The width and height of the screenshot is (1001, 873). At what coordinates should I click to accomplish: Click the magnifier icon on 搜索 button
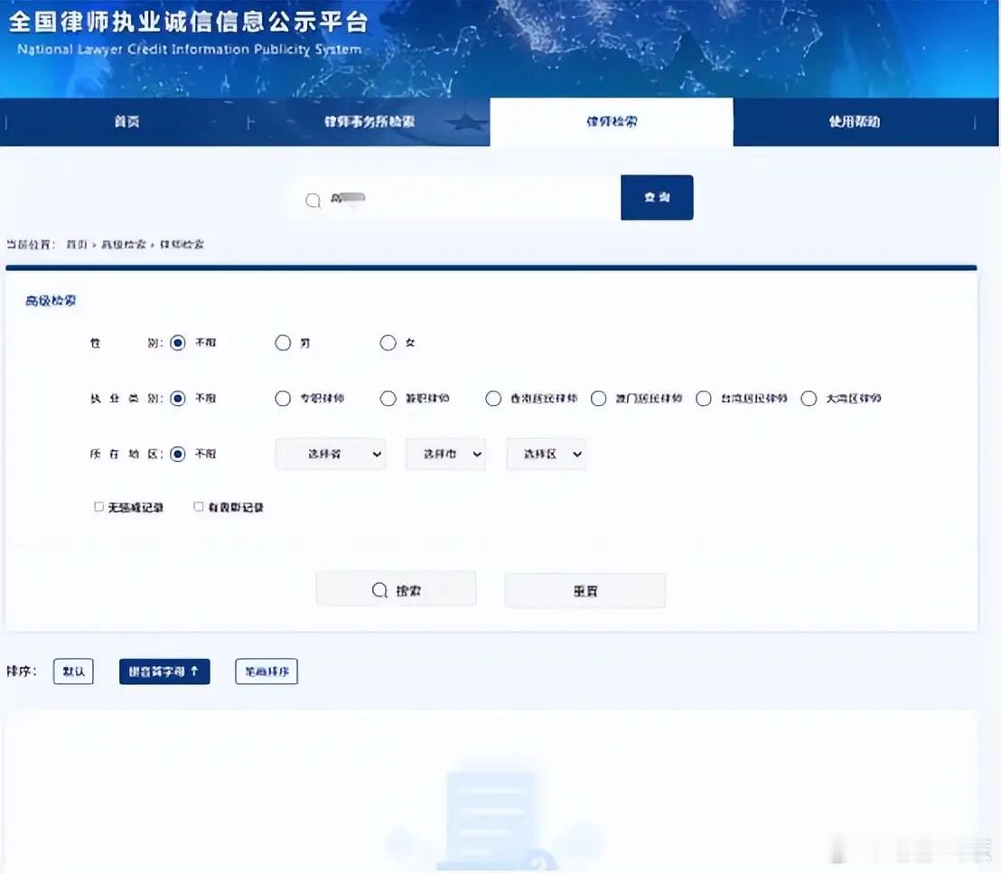pyautogui.click(x=379, y=590)
